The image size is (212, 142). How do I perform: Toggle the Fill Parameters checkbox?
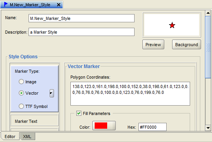pos(79,113)
